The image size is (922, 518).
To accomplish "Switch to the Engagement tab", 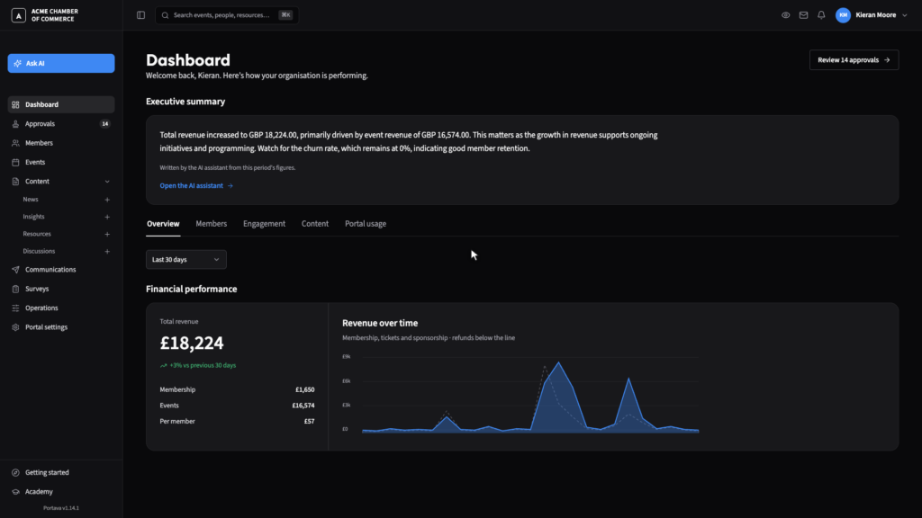I will 264,224.
